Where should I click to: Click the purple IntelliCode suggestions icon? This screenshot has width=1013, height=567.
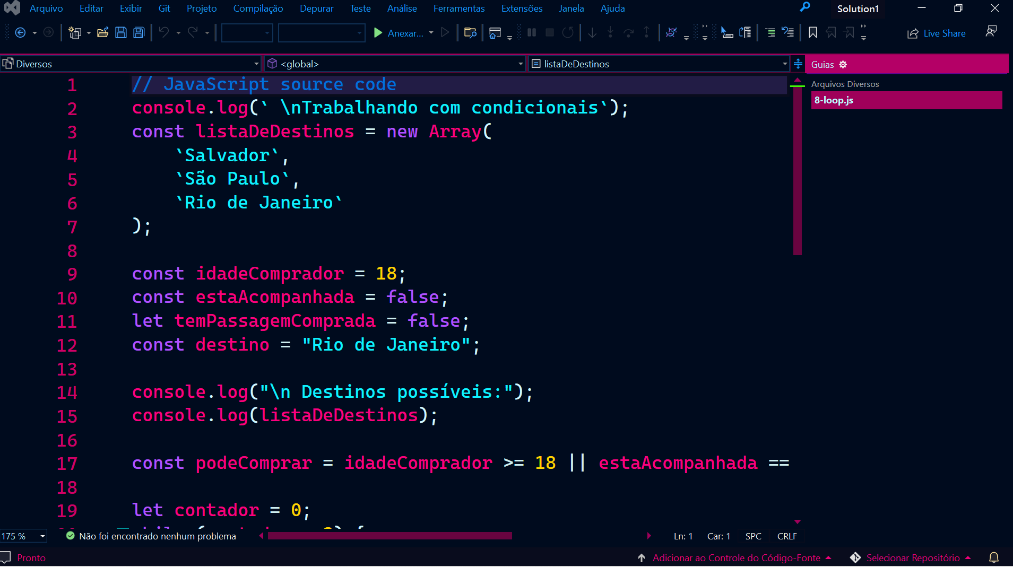(671, 33)
